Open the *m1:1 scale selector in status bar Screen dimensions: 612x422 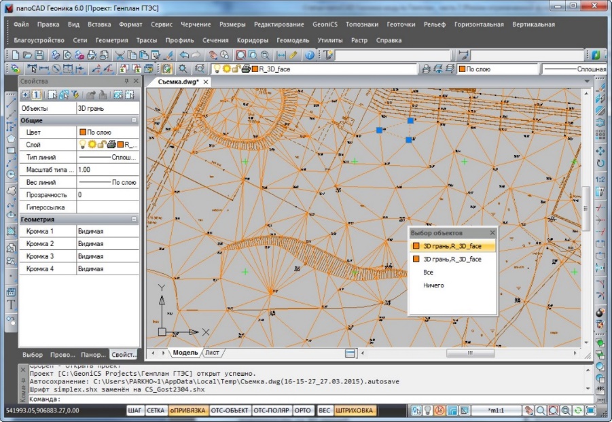[496, 410]
